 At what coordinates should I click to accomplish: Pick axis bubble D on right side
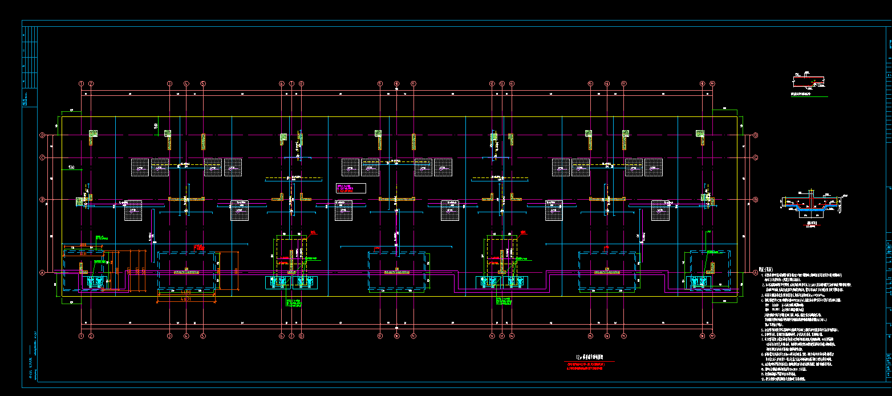pyautogui.click(x=756, y=135)
